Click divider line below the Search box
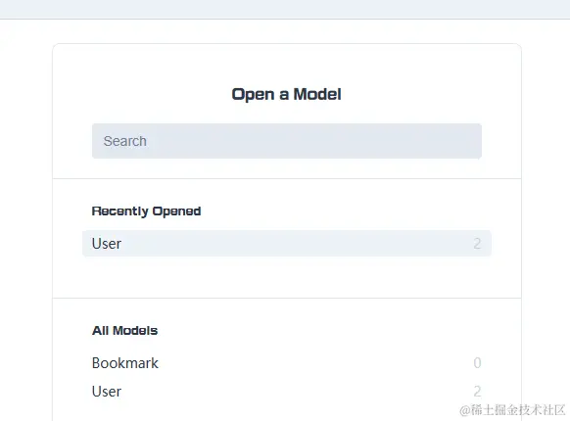Viewport: 570px width, 421px height. pos(287,178)
